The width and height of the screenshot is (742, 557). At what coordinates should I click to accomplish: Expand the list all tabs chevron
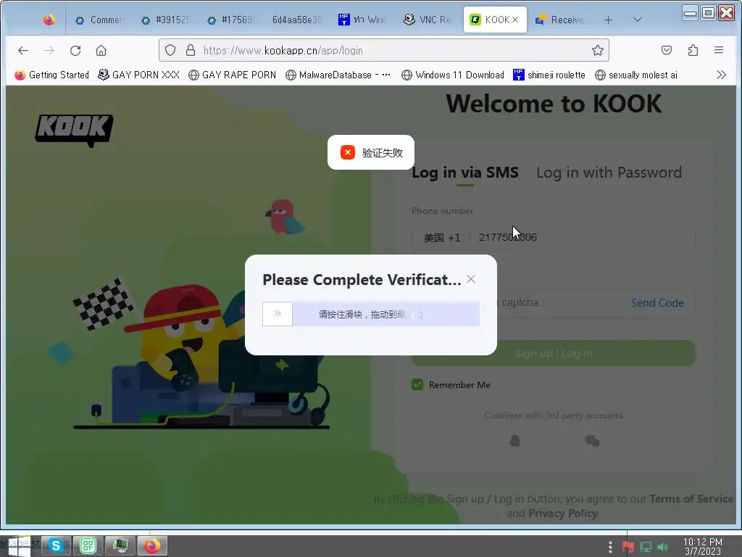tap(638, 20)
